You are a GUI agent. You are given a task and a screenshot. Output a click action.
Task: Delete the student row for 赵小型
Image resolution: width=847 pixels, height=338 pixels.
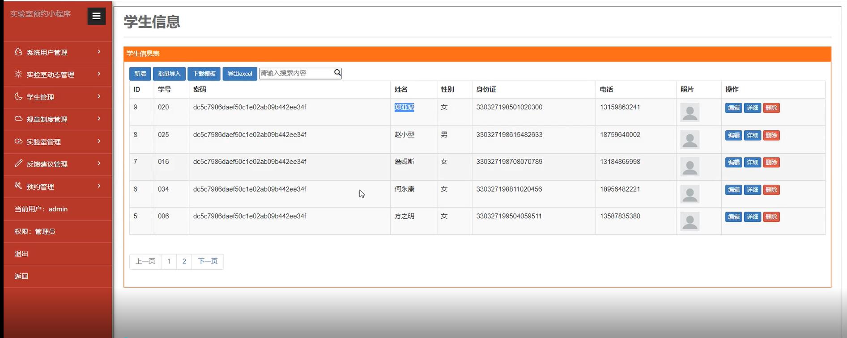tap(771, 135)
